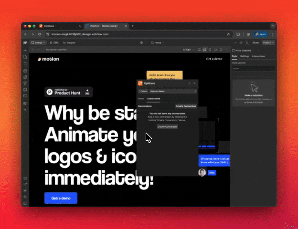Expand the Motion demo project dropdown
Image resolution: width=298 pixels, height=229 pixels.
[173, 91]
